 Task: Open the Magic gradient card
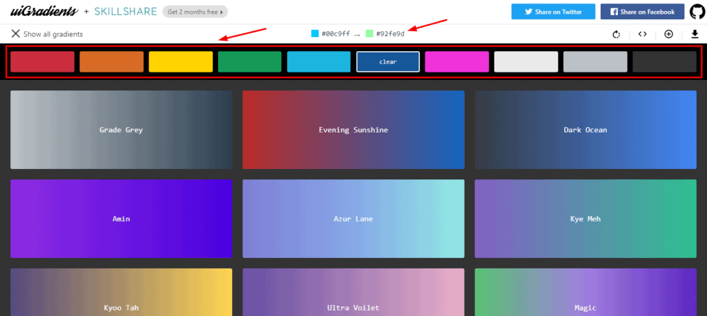[585, 292]
